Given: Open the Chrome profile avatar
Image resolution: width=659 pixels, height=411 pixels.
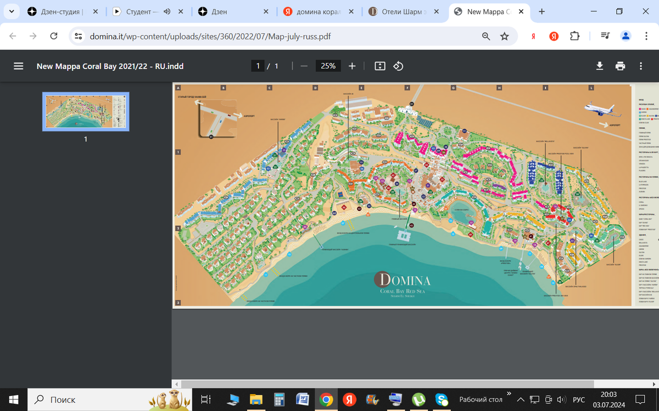Looking at the screenshot, I should point(626,36).
